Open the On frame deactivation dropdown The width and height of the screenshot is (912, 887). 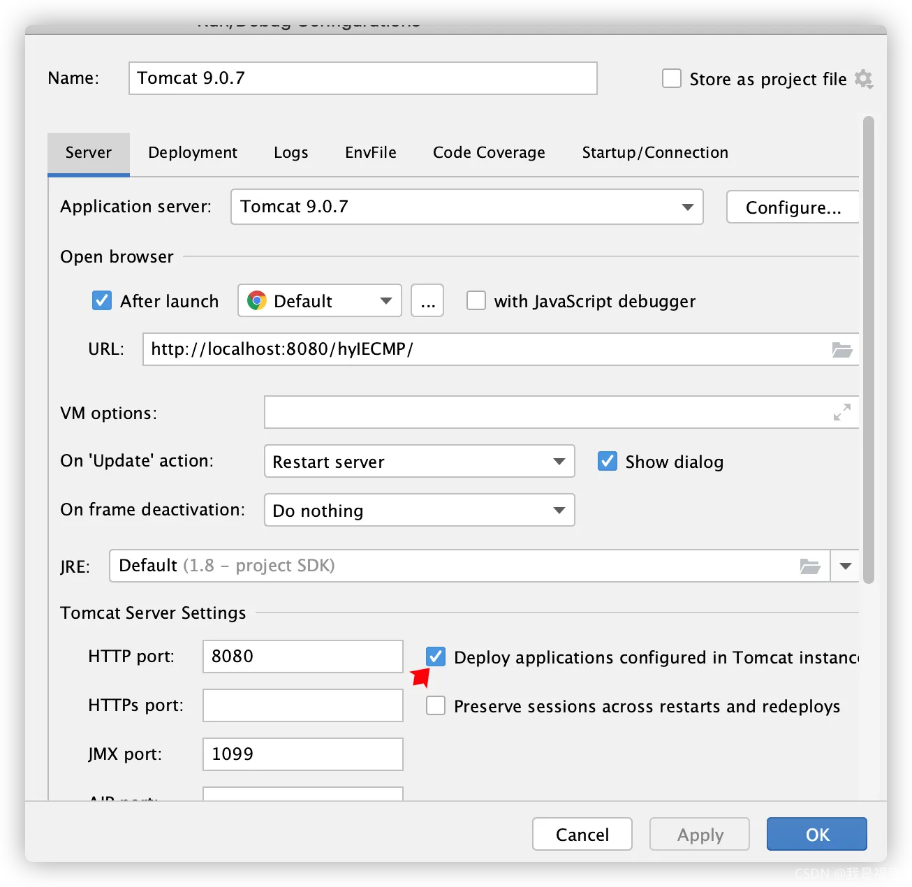(x=420, y=510)
